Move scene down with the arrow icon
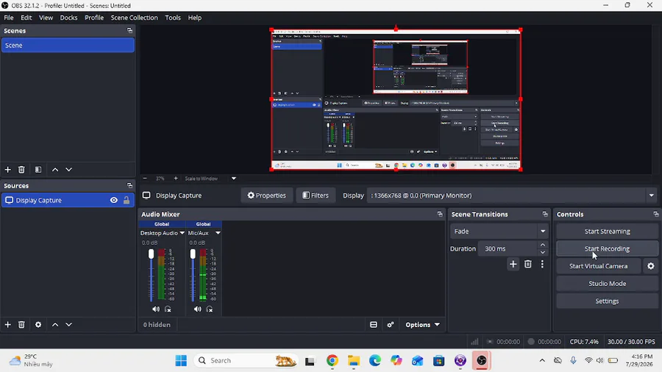Image resolution: width=662 pixels, height=372 pixels. point(69,170)
